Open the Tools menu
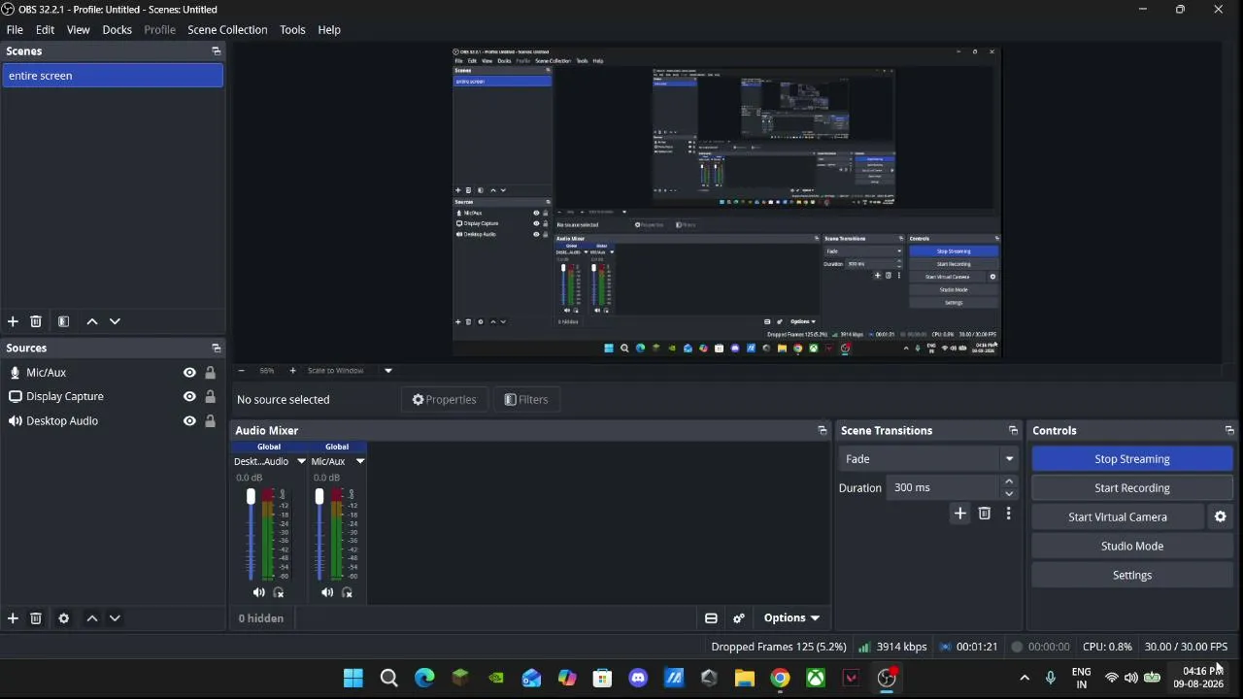 tap(292, 30)
